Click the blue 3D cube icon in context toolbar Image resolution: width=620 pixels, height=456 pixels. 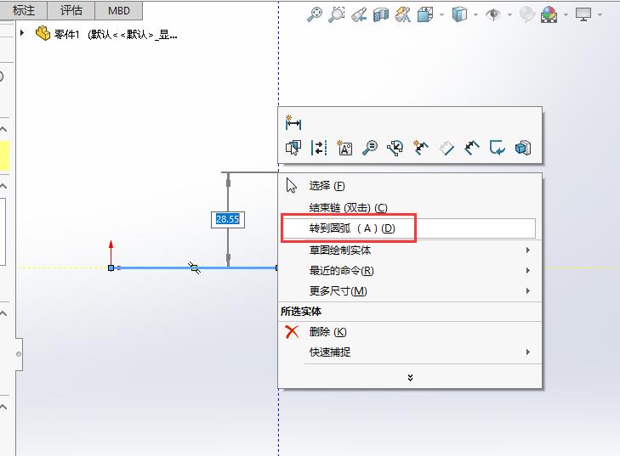tap(523, 148)
